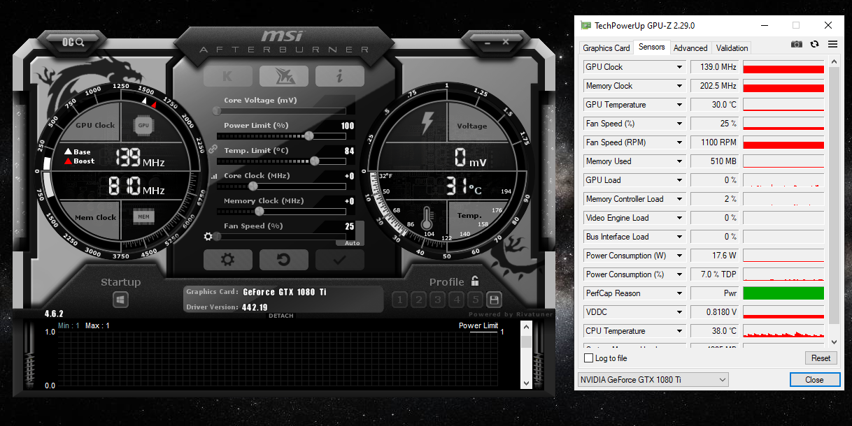Viewport: 852px width, 426px height.
Task: Select Profile slot 5
Action: pyautogui.click(x=475, y=300)
